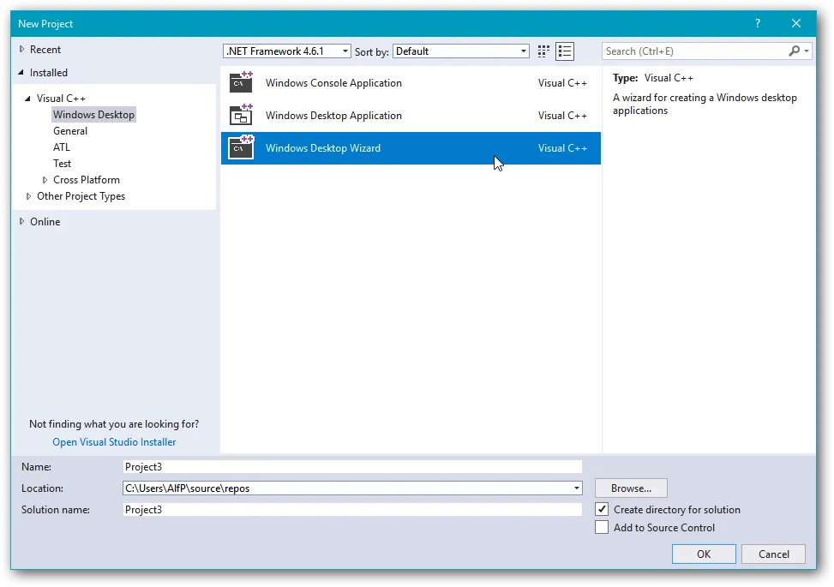Switch to small icons view
This screenshot has width=834, height=587.
click(x=543, y=51)
